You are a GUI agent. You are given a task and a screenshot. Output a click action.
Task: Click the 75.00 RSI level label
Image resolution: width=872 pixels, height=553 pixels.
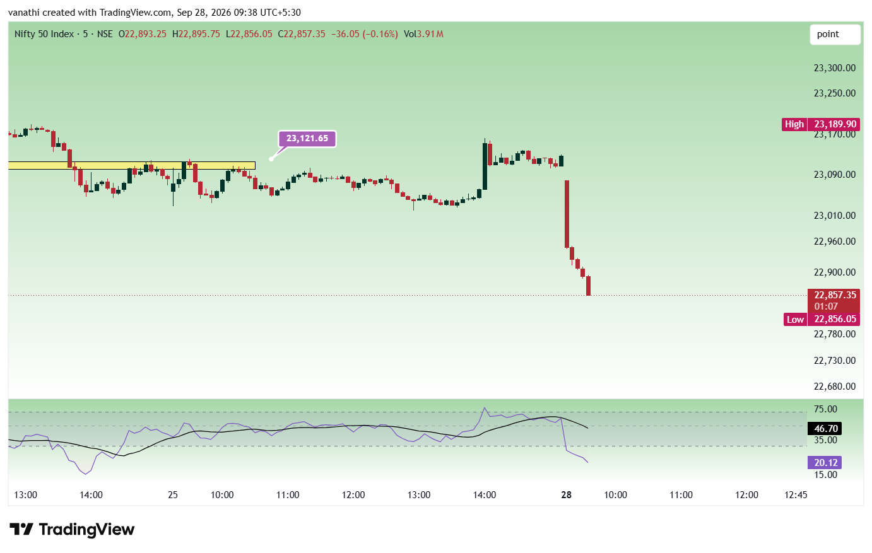pyautogui.click(x=826, y=409)
